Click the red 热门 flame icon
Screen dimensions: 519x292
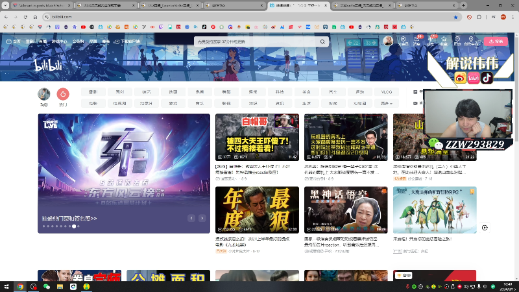coord(63,94)
